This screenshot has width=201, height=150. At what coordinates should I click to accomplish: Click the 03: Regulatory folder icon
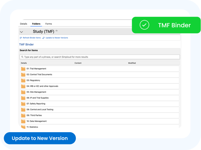point(23,80)
